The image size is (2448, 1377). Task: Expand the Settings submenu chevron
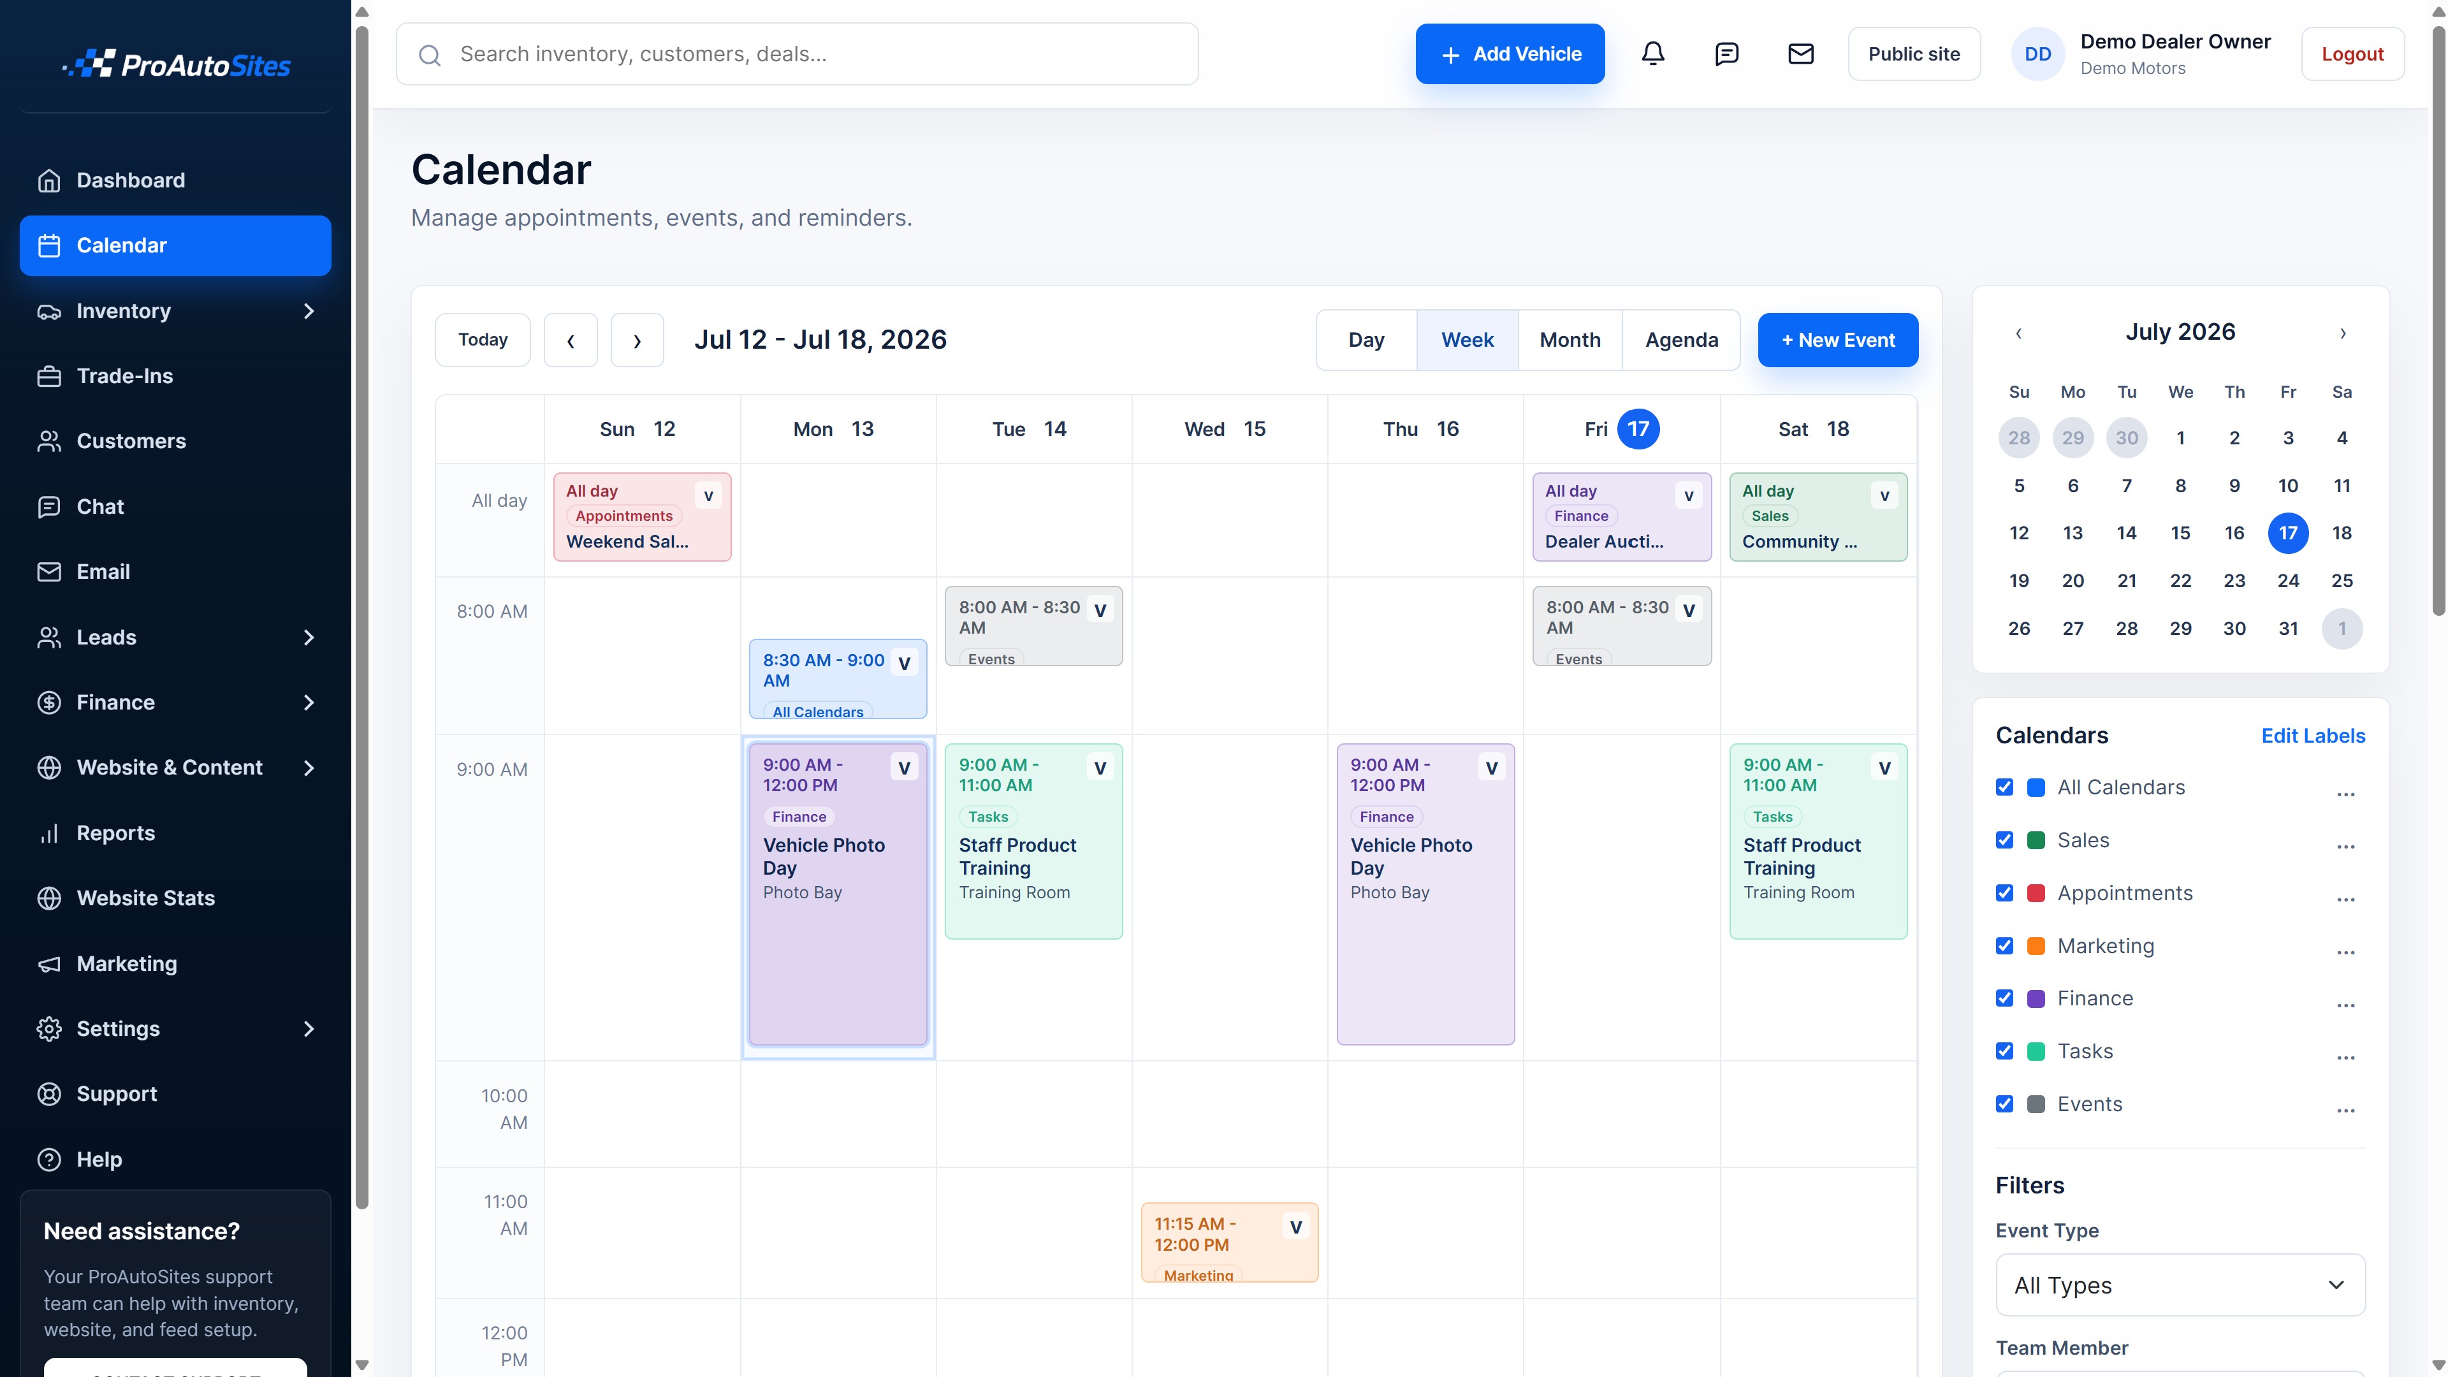tap(308, 1029)
